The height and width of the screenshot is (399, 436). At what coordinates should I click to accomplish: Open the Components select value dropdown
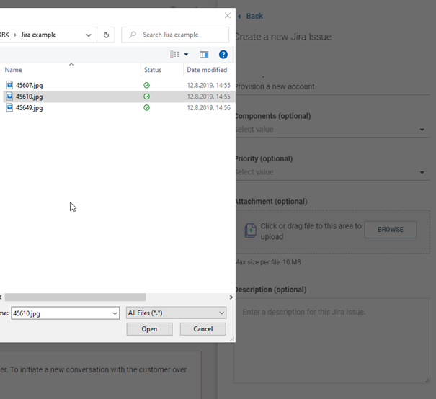pyautogui.click(x=422, y=130)
